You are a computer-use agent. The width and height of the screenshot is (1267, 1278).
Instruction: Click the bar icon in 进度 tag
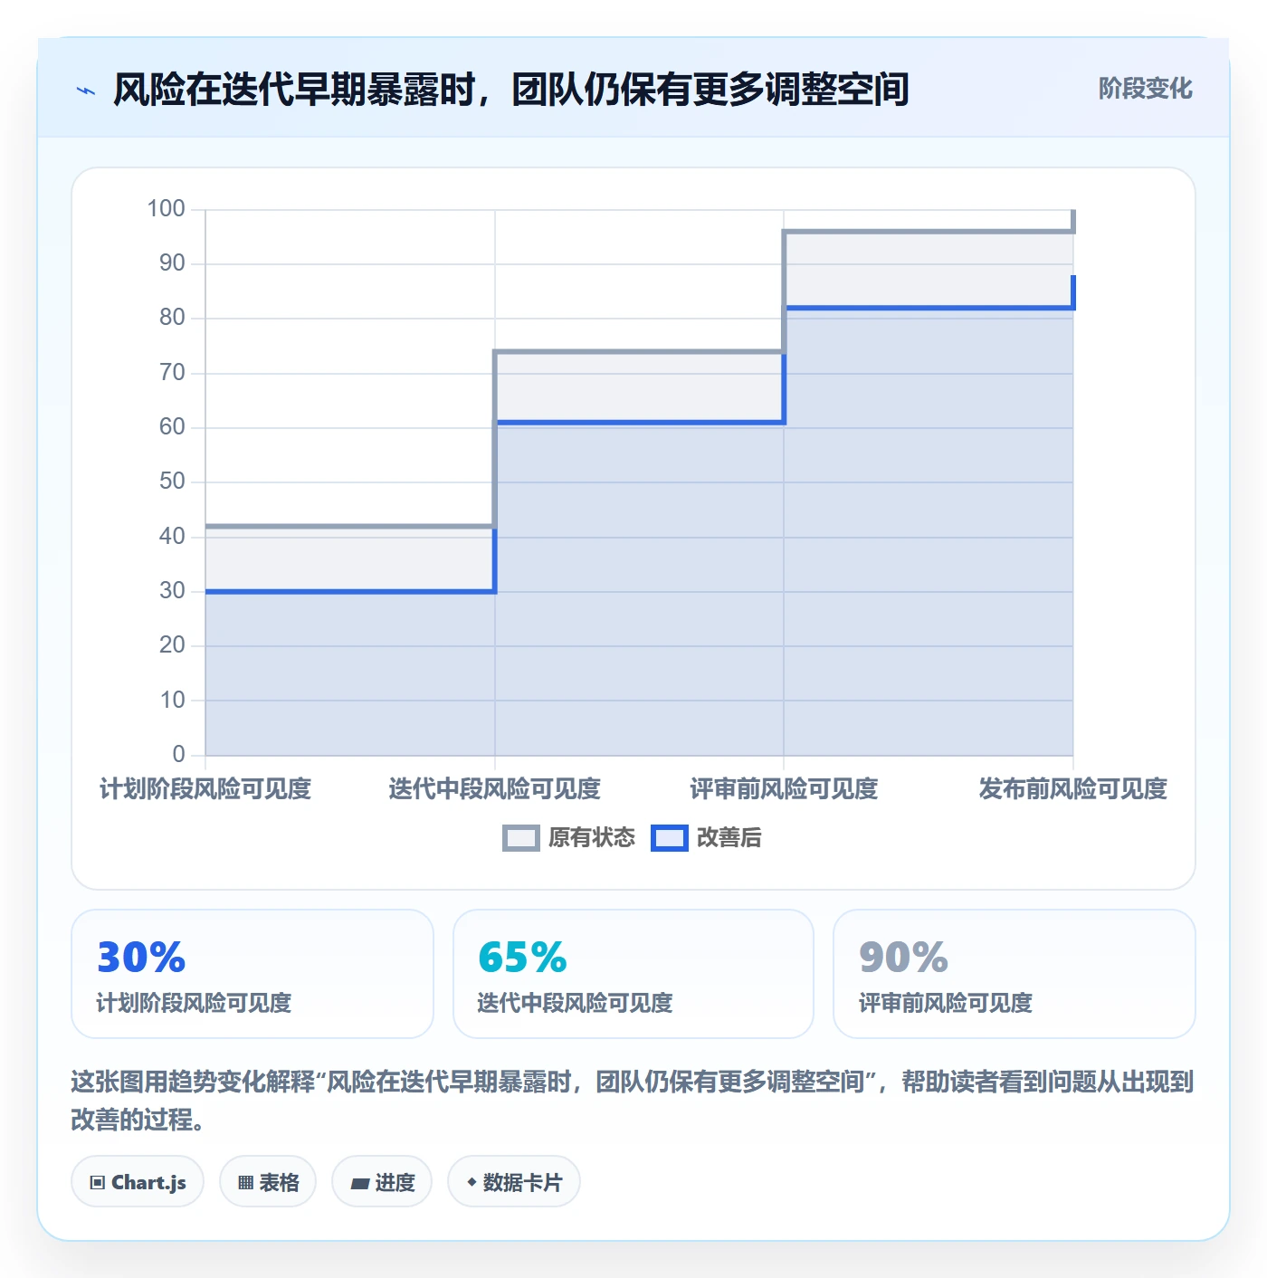[x=359, y=1184]
